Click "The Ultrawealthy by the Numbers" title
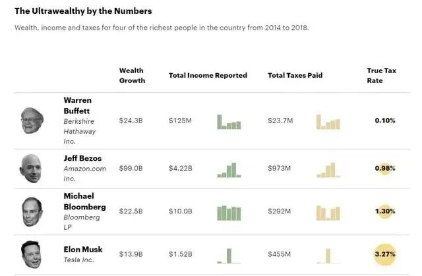The height and width of the screenshot is (276, 422). 83,11
